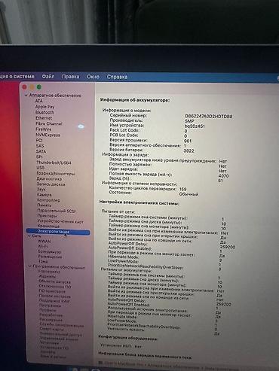The height and width of the screenshot is (371, 279).
Task: Click the manufacturer value SMP
Action: point(189,121)
